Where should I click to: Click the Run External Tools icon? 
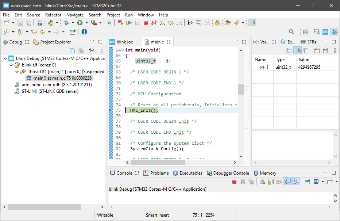coord(94,23)
